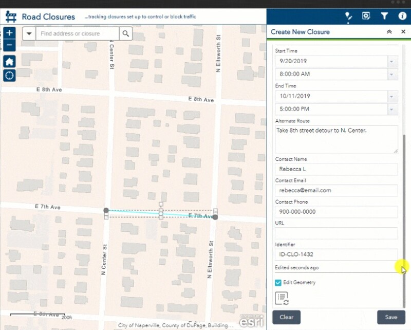Expand the search source dropdown
This screenshot has width=411, height=330.
29,34
